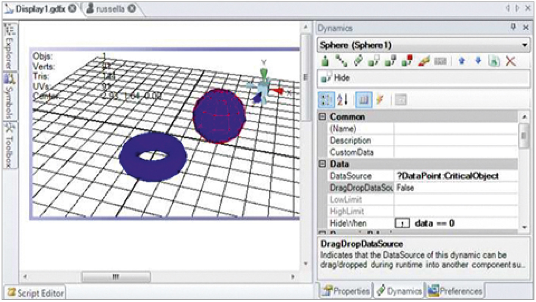Collapse the Data property category
This screenshot has height=302, width=536.
[x=323, y=164]
